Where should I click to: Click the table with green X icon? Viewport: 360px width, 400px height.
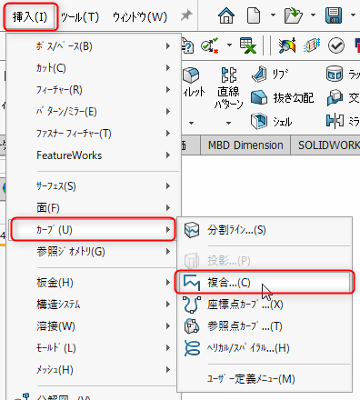point(248,45)
